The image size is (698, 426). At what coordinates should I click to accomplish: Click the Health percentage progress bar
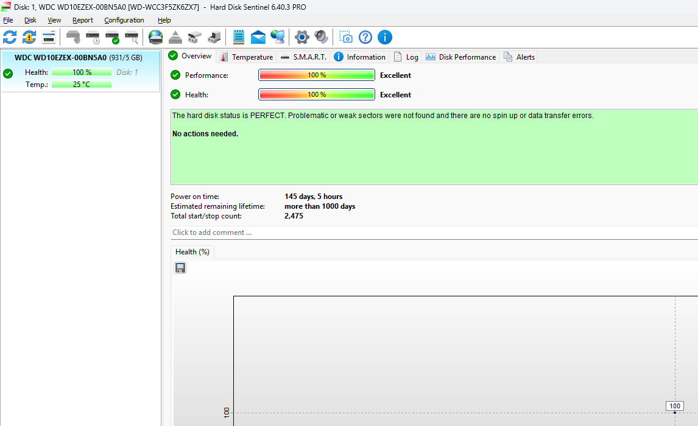pos(317,94)
